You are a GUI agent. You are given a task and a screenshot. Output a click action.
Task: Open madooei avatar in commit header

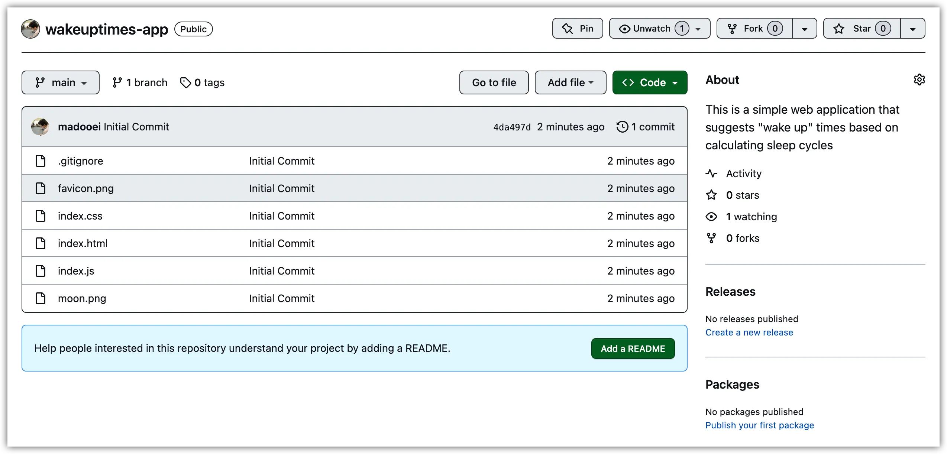pyautogui.click(x=40, y=127)
